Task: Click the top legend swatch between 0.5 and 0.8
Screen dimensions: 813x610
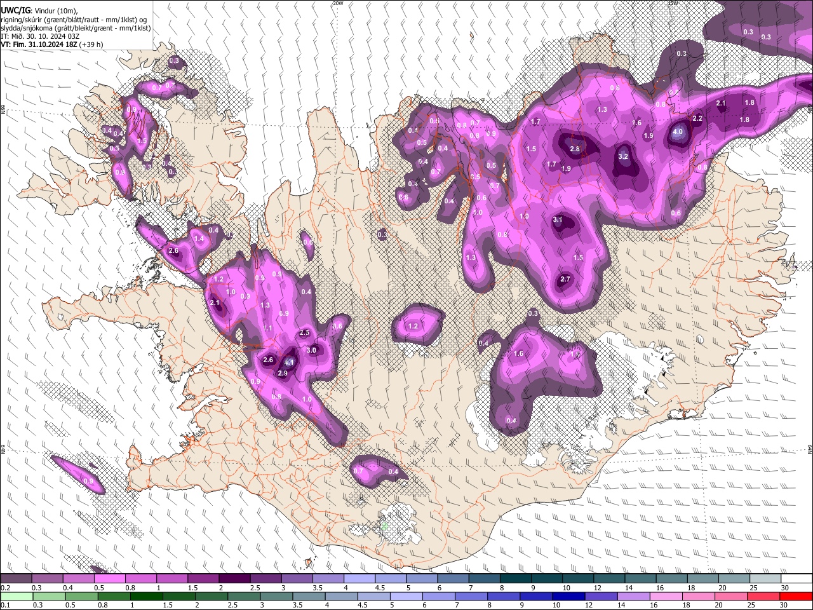Action: [109, 579]
